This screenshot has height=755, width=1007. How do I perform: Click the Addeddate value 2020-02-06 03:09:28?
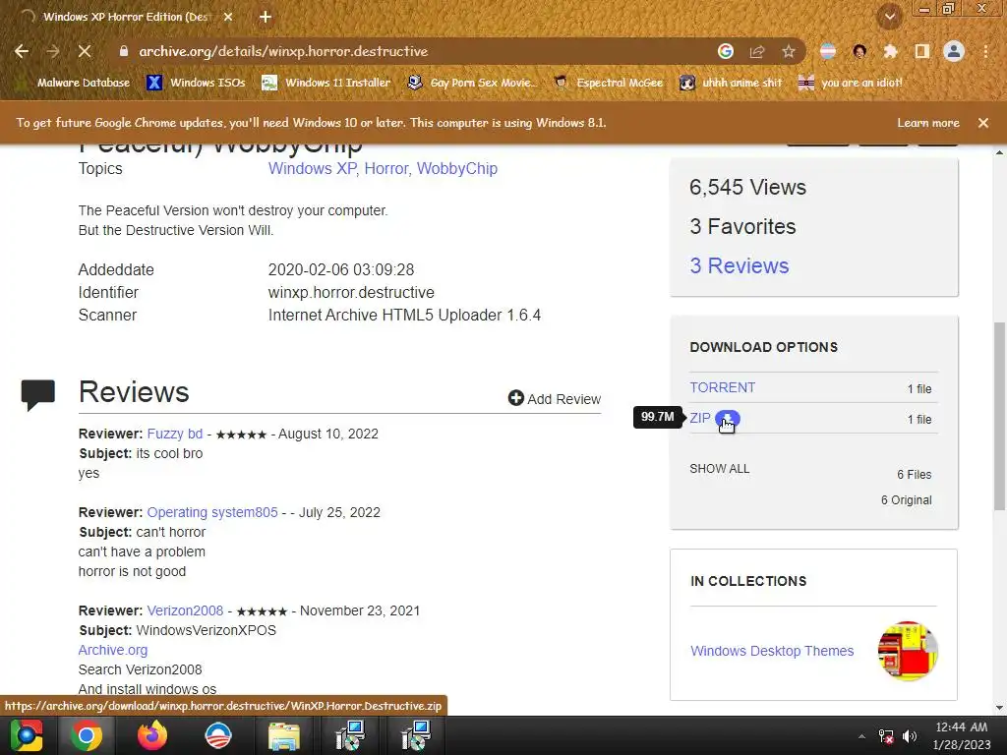[341, 269]
